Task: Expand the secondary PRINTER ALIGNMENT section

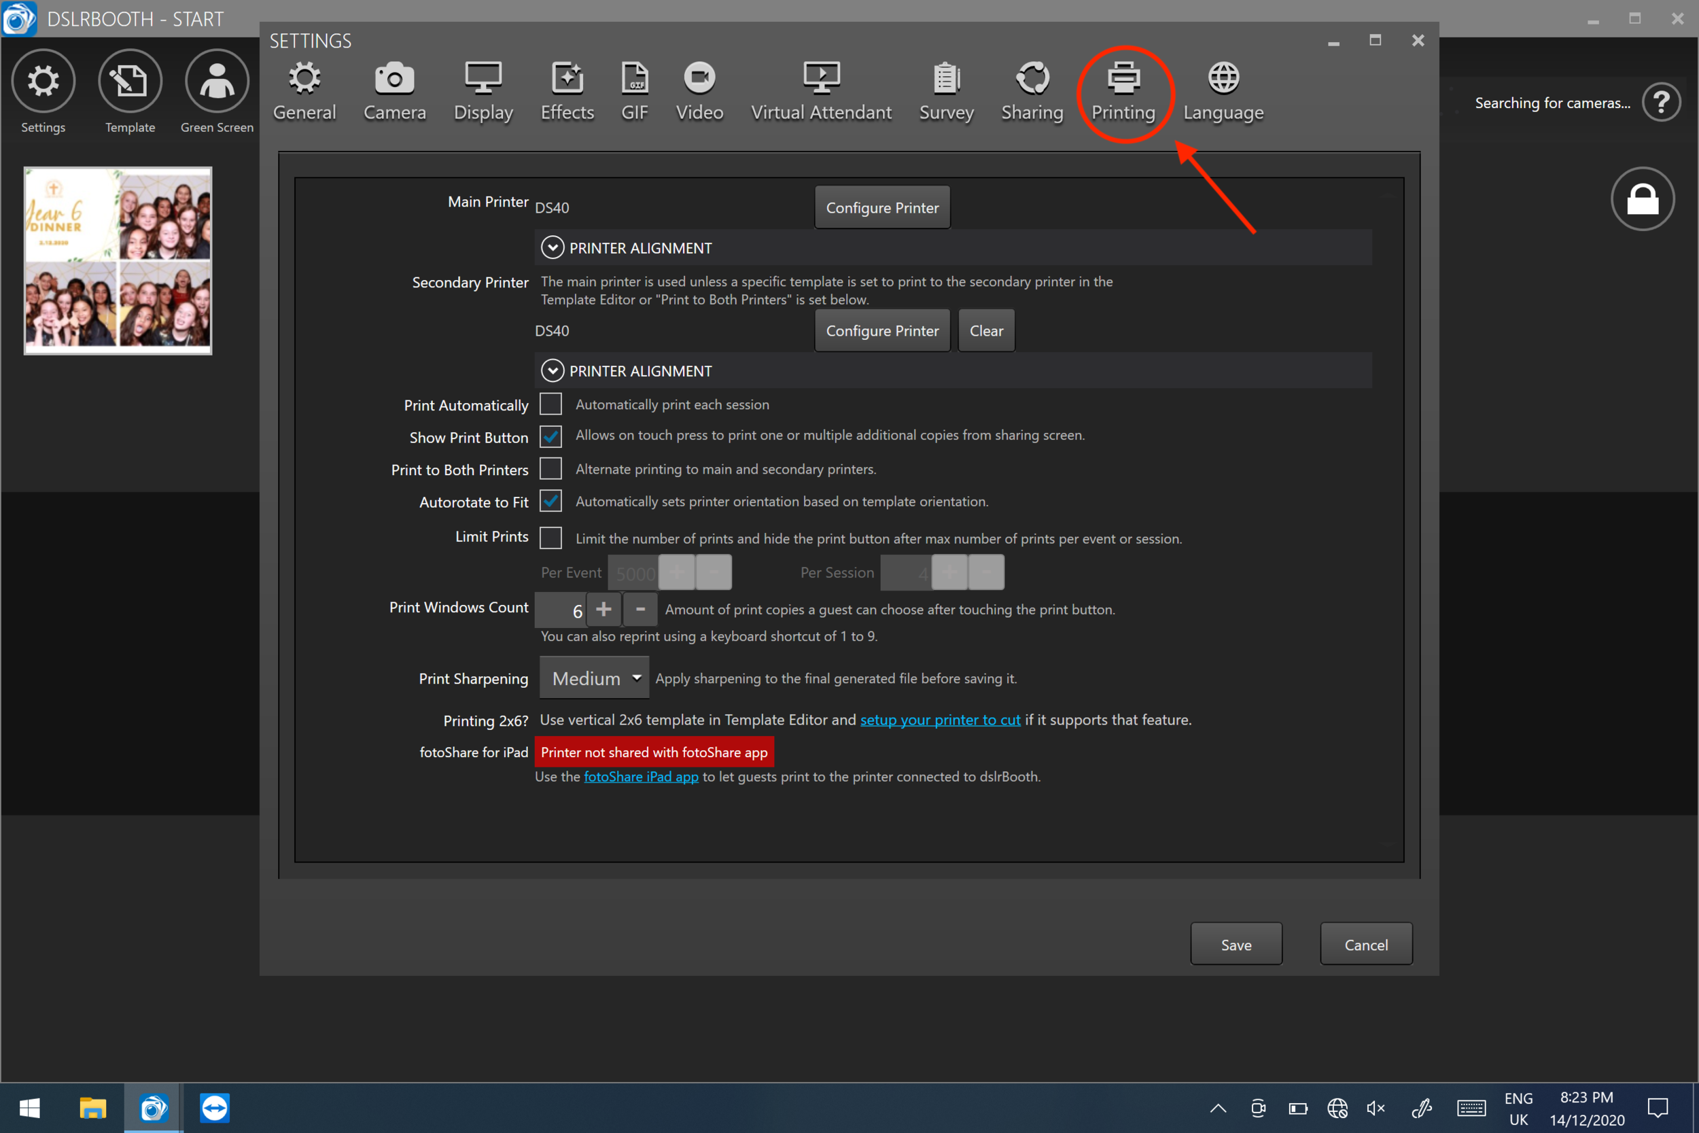Action: (x=553, y=370)
